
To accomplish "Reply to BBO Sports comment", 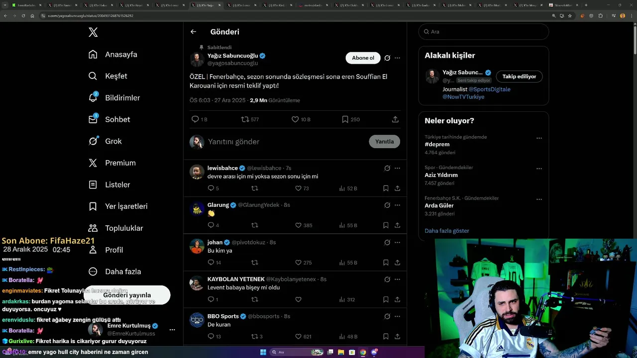I will (214, 337).
